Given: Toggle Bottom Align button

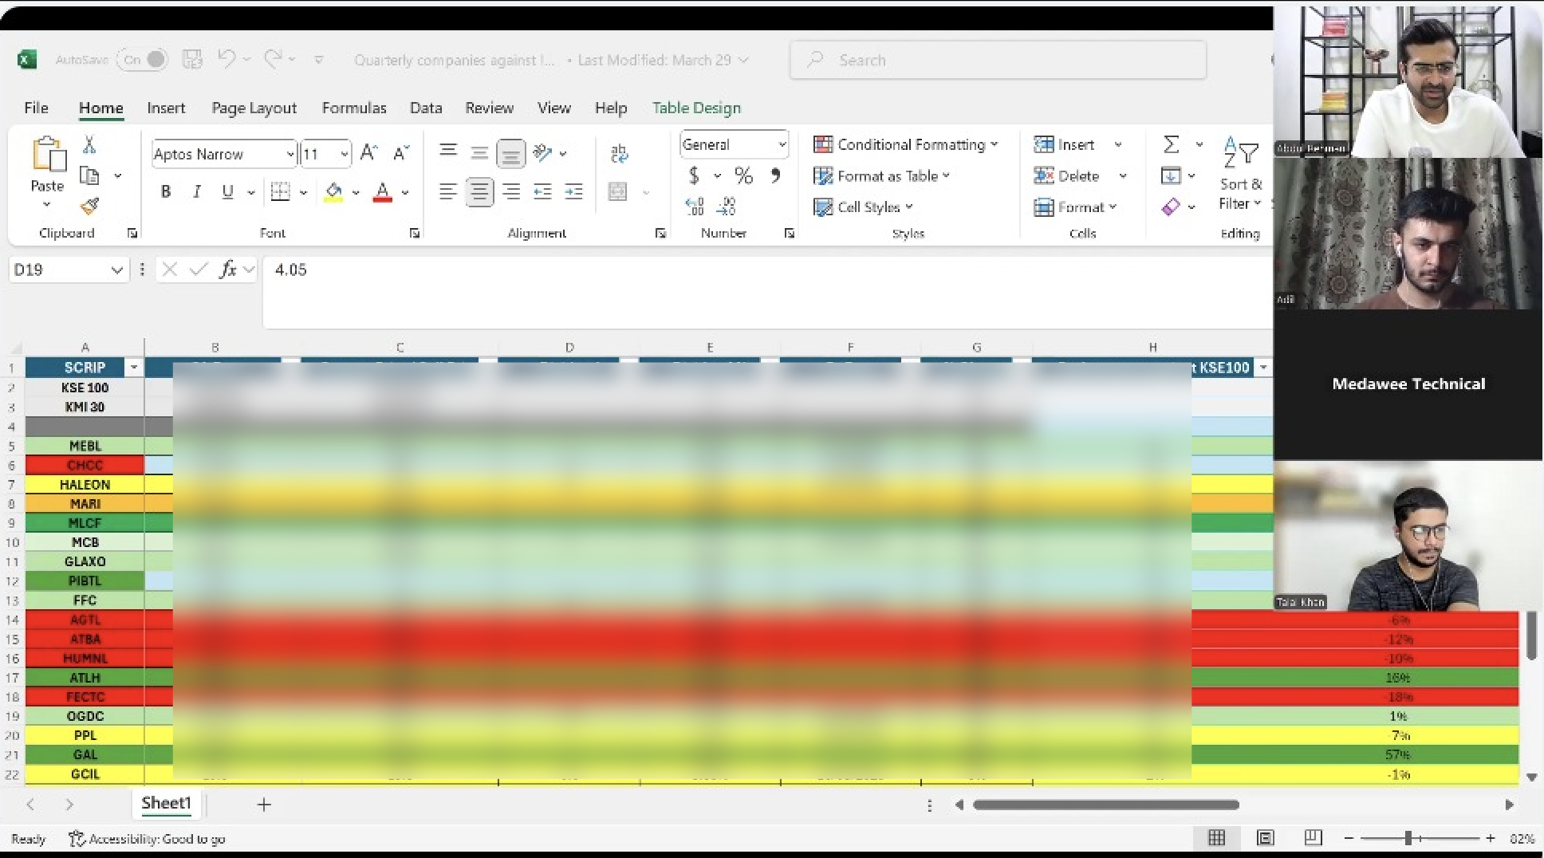Looking at the screenshot, I should point(510,153).
